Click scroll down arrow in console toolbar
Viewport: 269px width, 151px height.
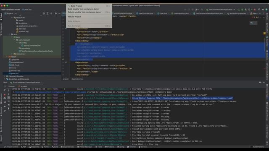pyautogui.click(x=9, y=94)
